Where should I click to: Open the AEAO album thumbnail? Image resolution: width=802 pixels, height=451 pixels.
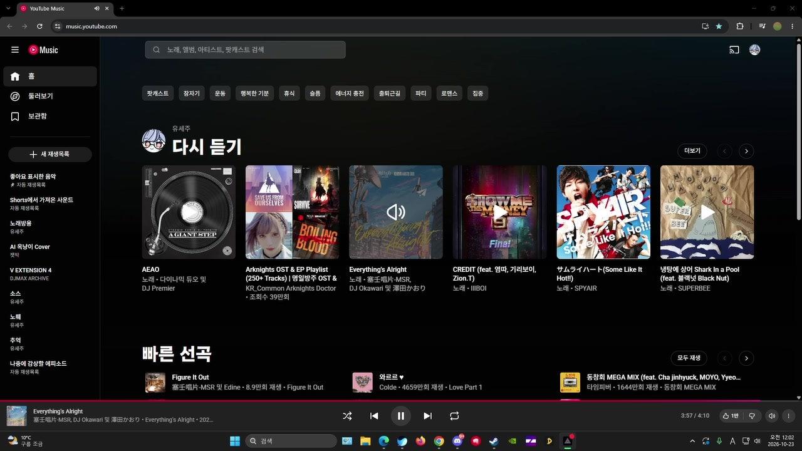[189, 212]
